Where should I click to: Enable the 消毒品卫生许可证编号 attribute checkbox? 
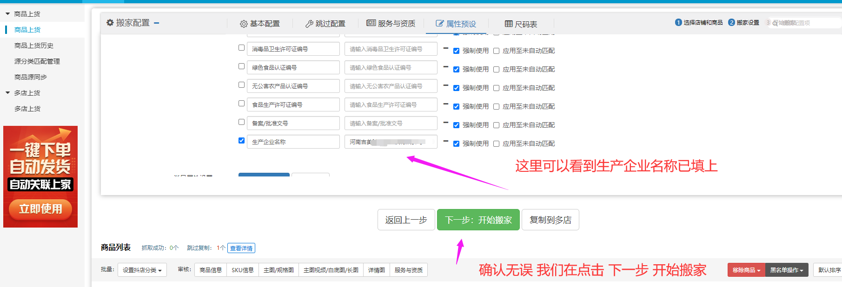241,48
